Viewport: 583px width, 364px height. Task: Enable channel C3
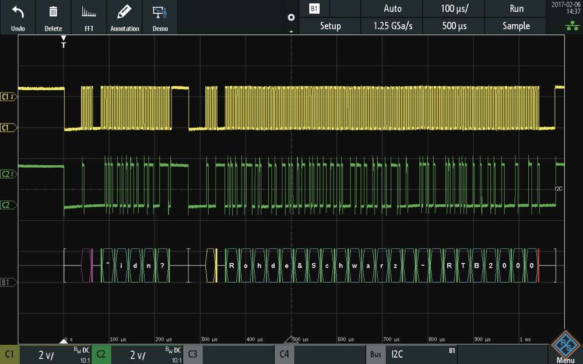click(192, 354)
